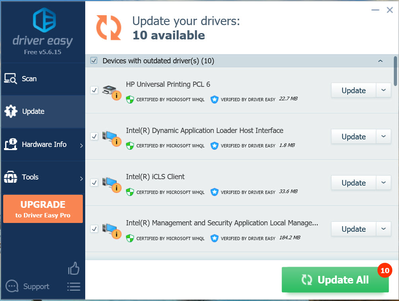Viewport: 399px width, 301px height.
Task: Click the 33.6 MB file size text
Action: coord(288,191)
